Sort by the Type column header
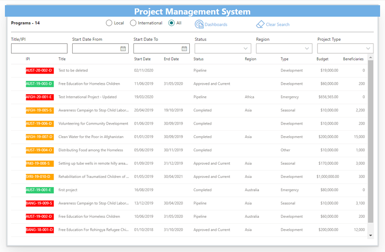Viewport: 385px width, 252px height. point(284,59)
